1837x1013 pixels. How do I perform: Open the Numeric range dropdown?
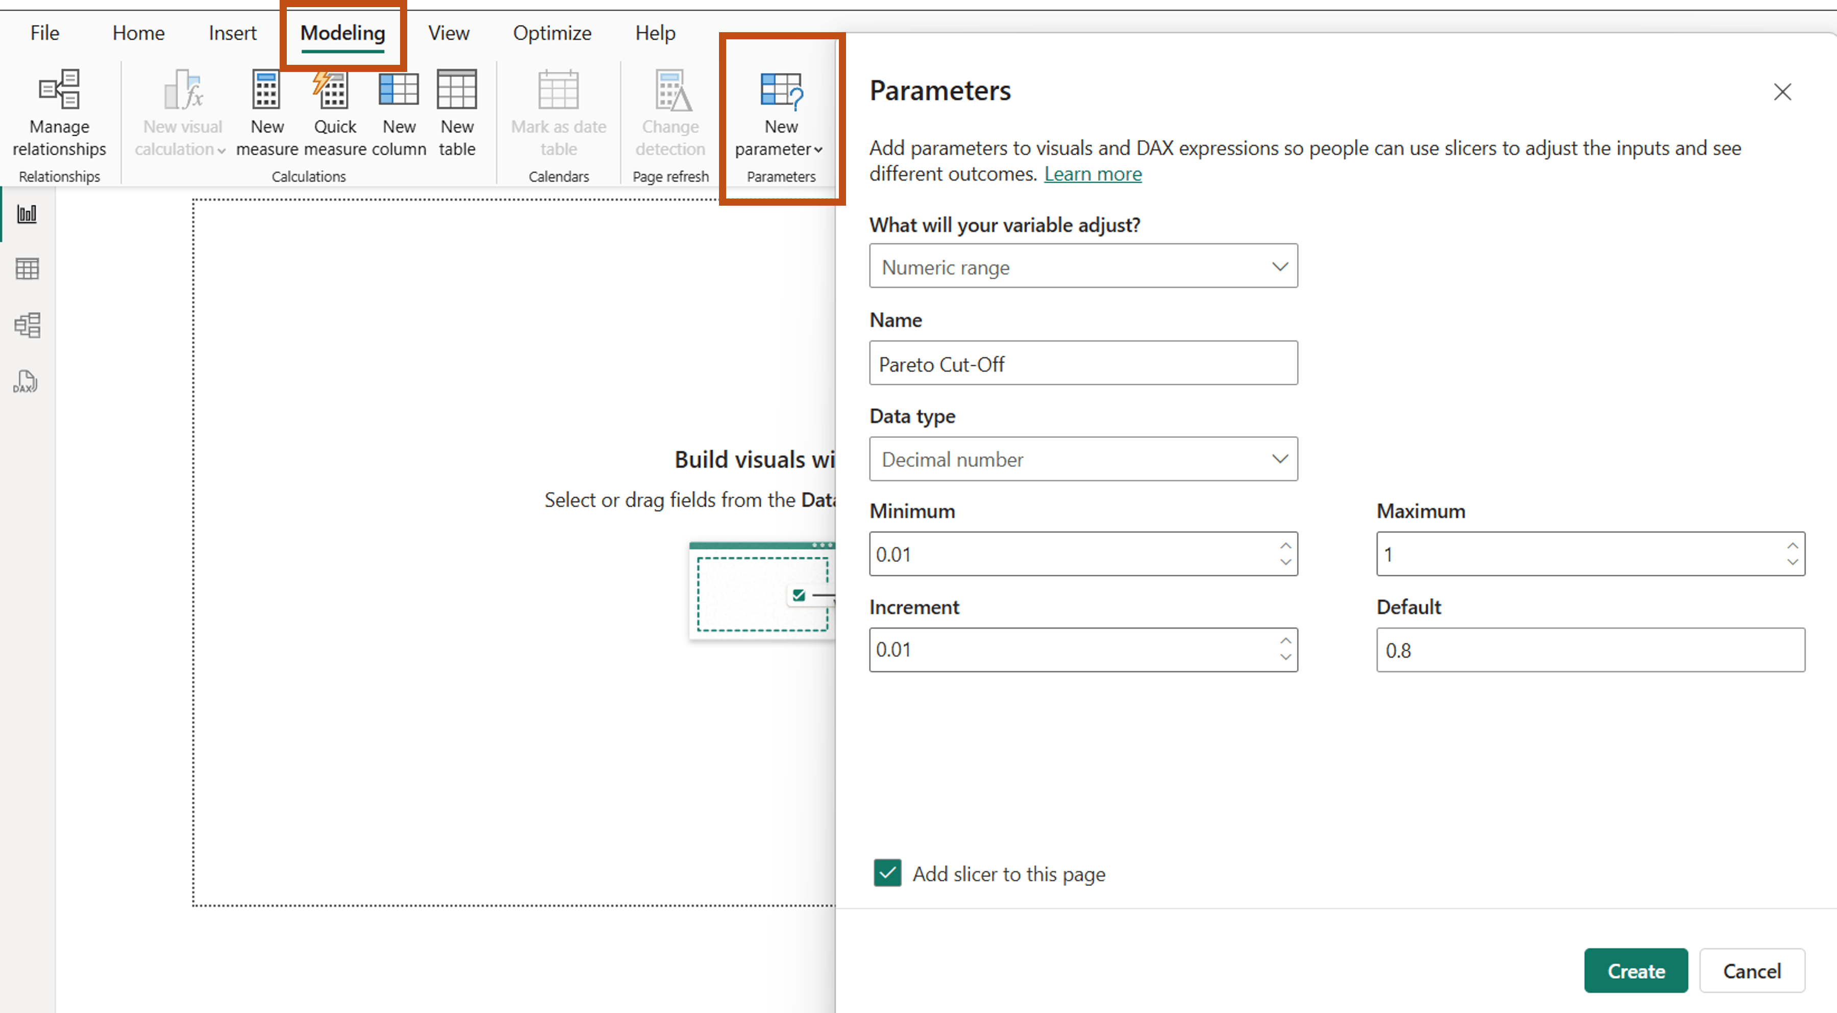click(x=1083, y=266)
